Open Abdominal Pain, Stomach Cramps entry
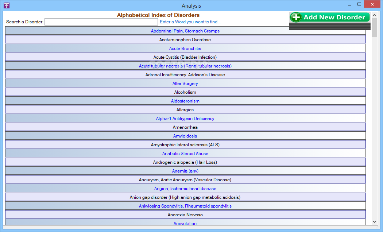 click(x=185, y=31)
